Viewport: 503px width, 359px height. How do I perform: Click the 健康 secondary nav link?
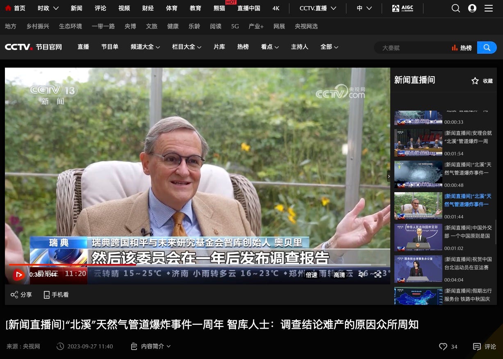[x=173, y=26]
